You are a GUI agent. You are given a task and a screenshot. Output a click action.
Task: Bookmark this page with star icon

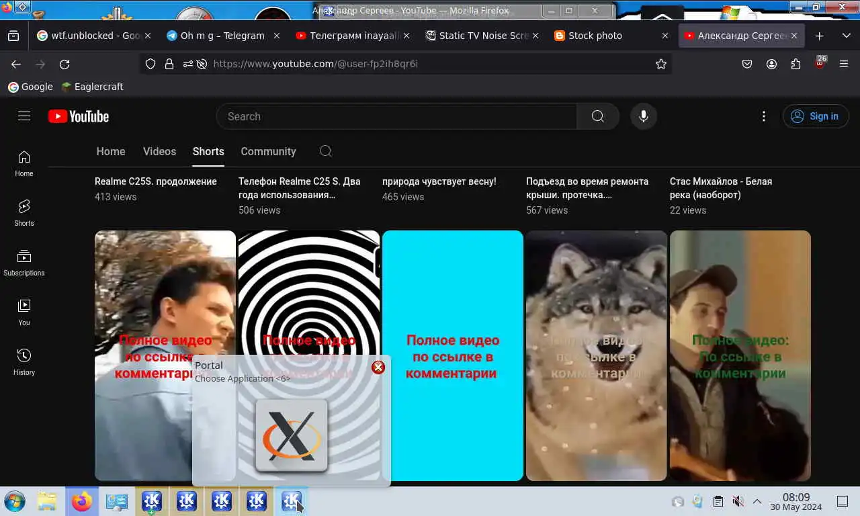coord(661,64)
